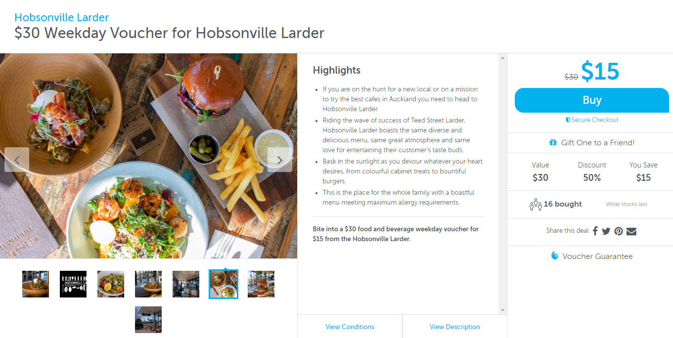This screenshot has height=338, width=673.
Task: Click the highlights scrollbar up arrow
Action: click(x=502, y=58)
